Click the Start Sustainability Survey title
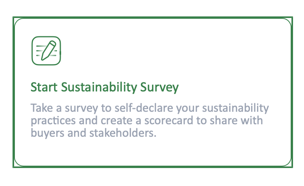Screen dimensions: 304x186 coord(105,88)
